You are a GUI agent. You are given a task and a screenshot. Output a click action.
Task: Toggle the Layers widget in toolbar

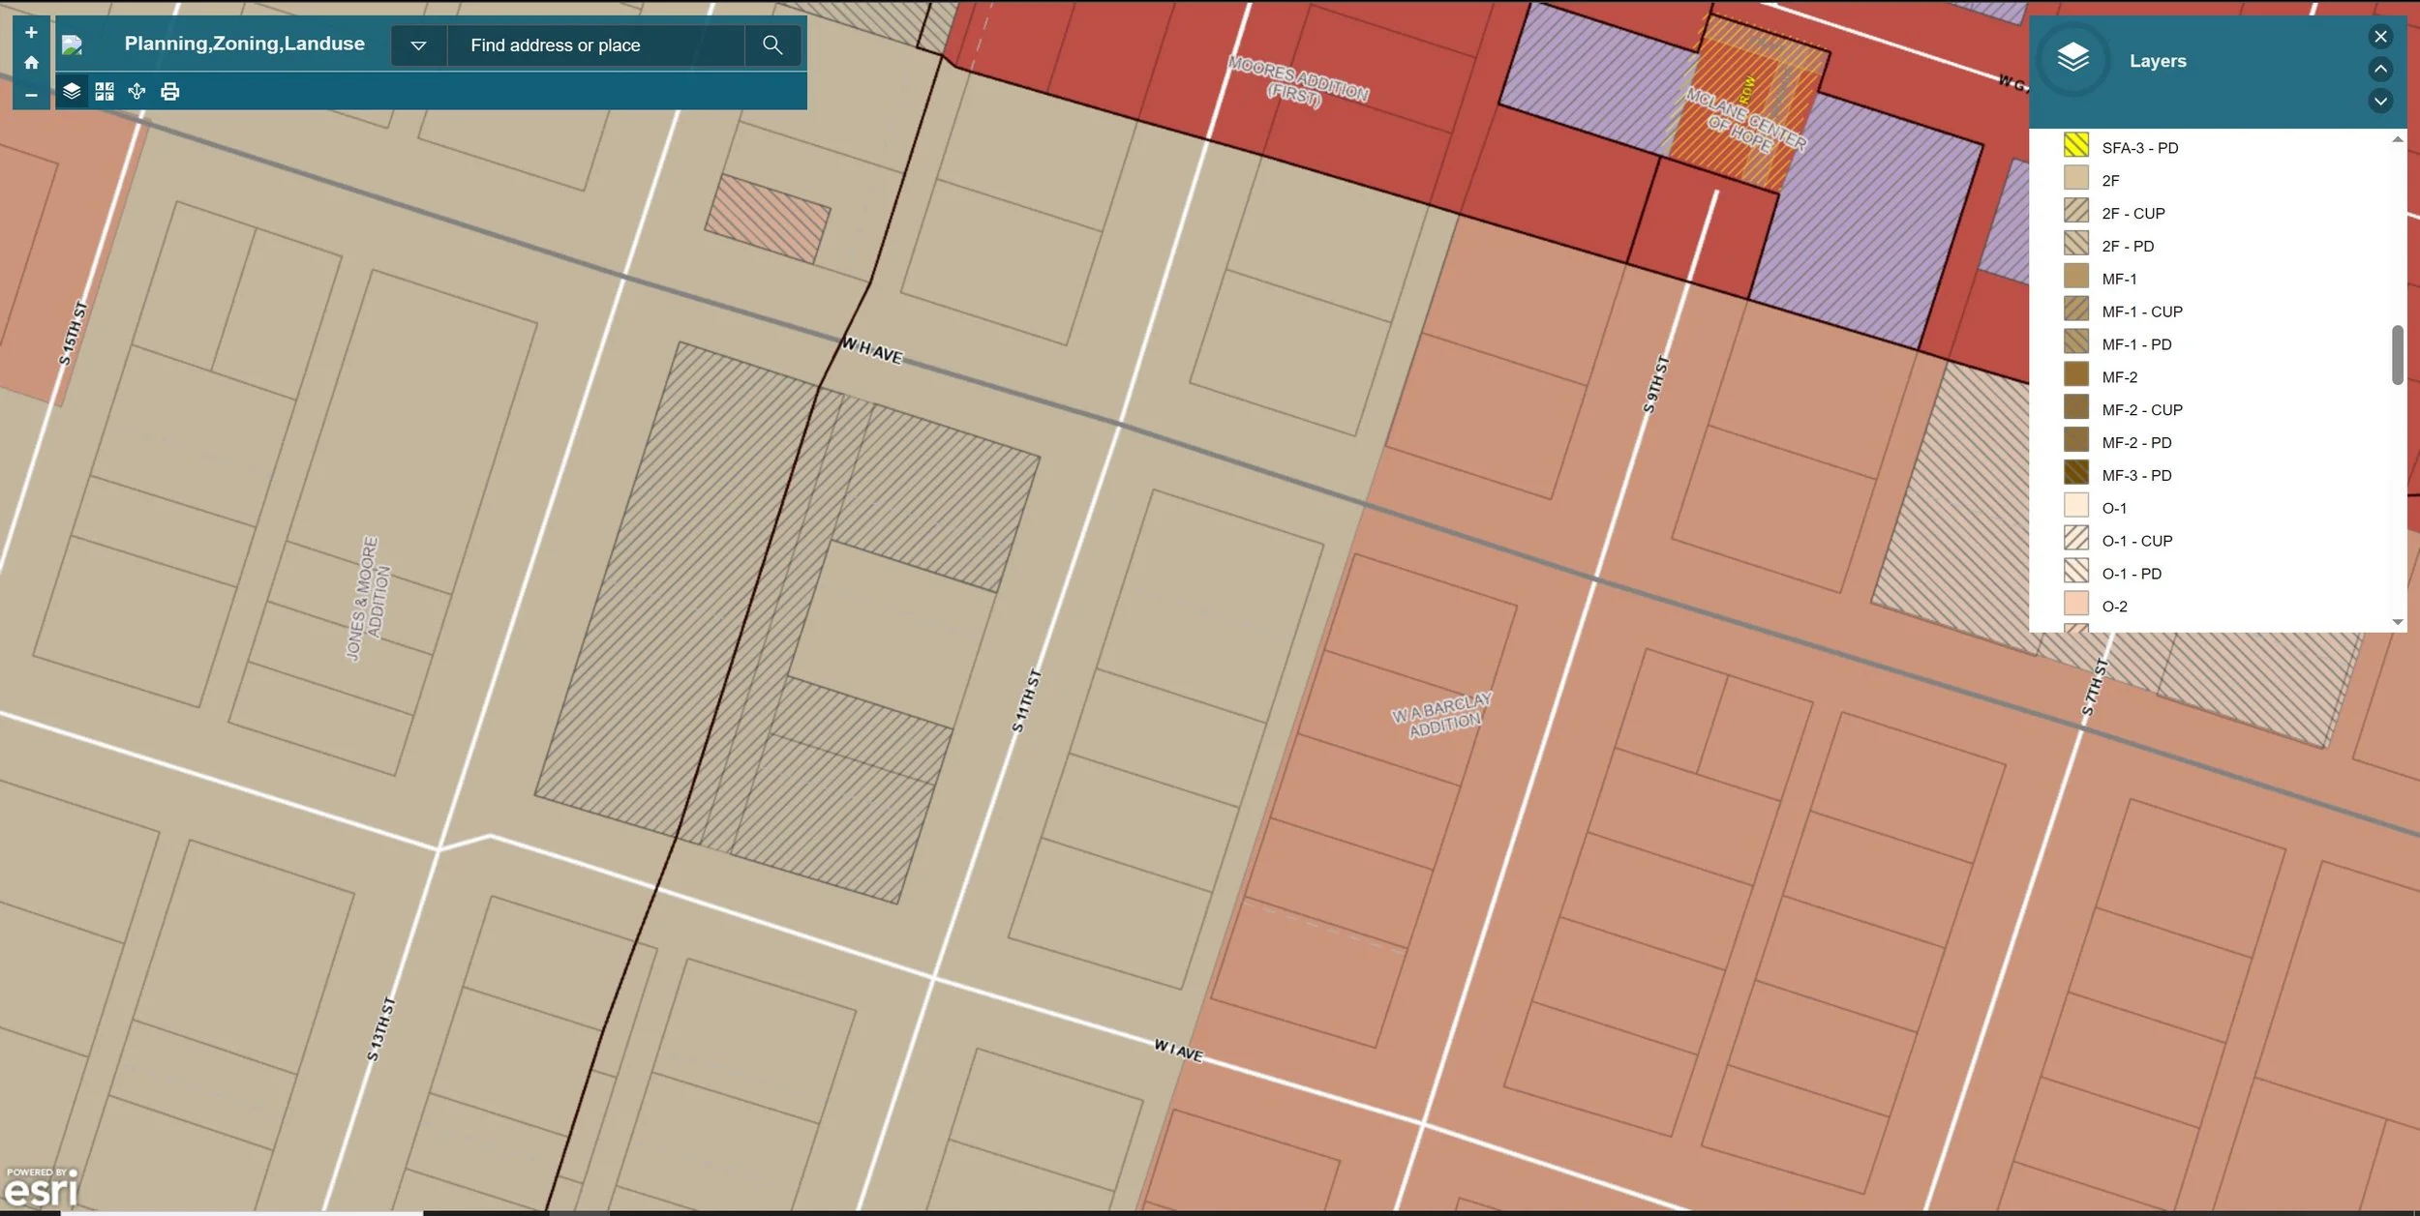(72, 91)
